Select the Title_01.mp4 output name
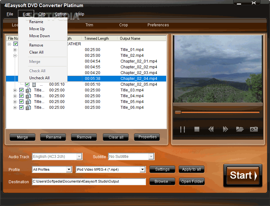This screenshot has height=206, width=270. (x=132, y=50)
